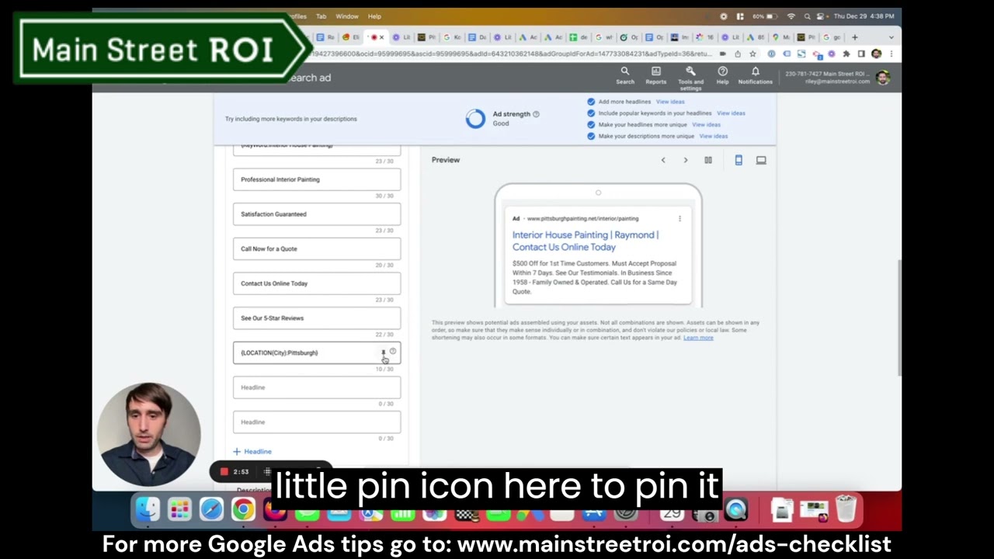Click View ideas for more unique descriptions
Screen dimensions: 994x559
tap(713, 136)
